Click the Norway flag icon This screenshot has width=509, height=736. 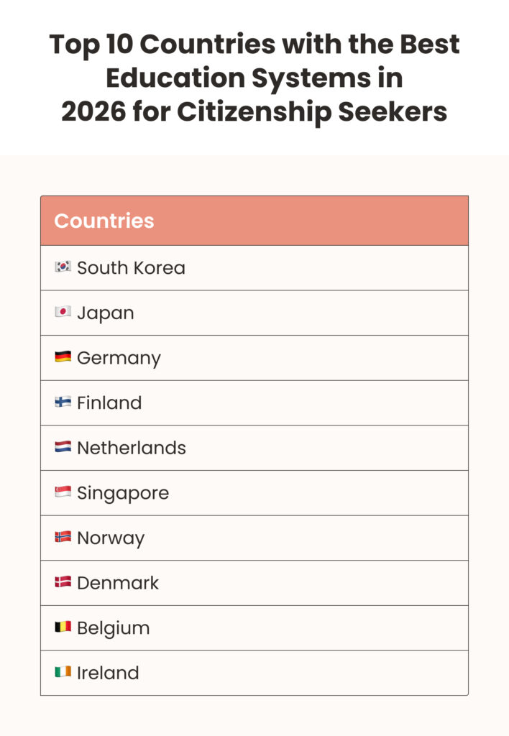pyautogui.click(x=63, y=537)
